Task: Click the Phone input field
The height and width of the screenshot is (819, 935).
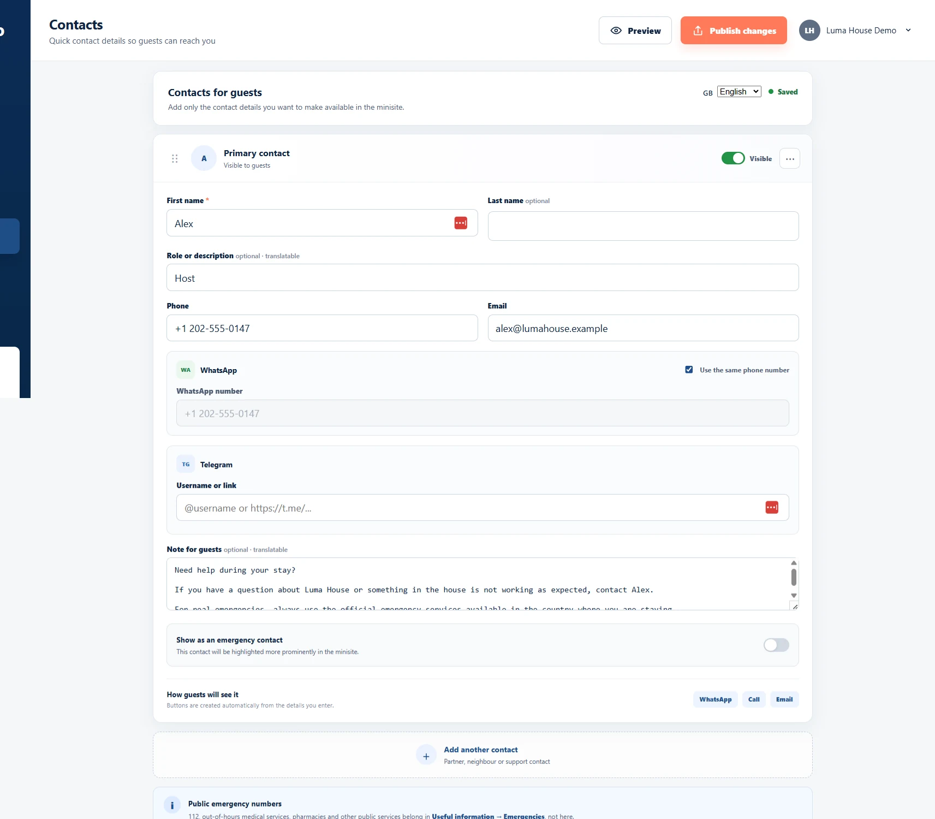Action: pyautogui.click(x=322, y=328)
